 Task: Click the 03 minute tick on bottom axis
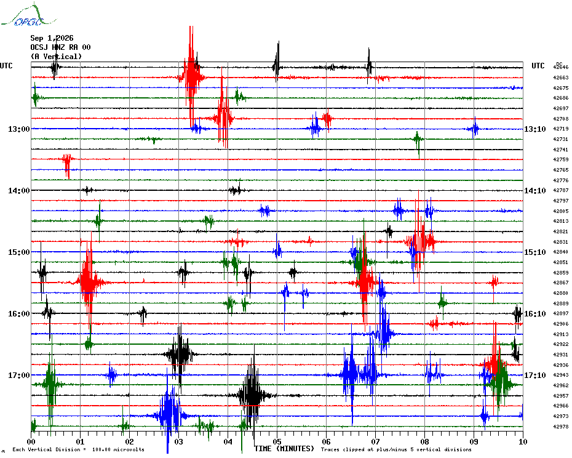coord(178,442)
